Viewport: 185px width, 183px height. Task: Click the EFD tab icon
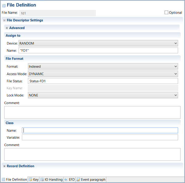click(x=66, y=179)
